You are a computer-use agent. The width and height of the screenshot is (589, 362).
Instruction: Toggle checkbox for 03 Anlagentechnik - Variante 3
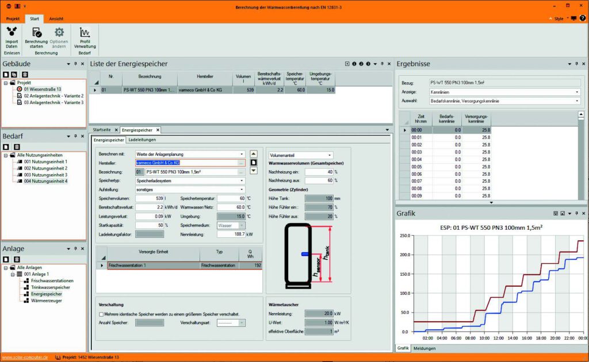(x=20, y=102)
